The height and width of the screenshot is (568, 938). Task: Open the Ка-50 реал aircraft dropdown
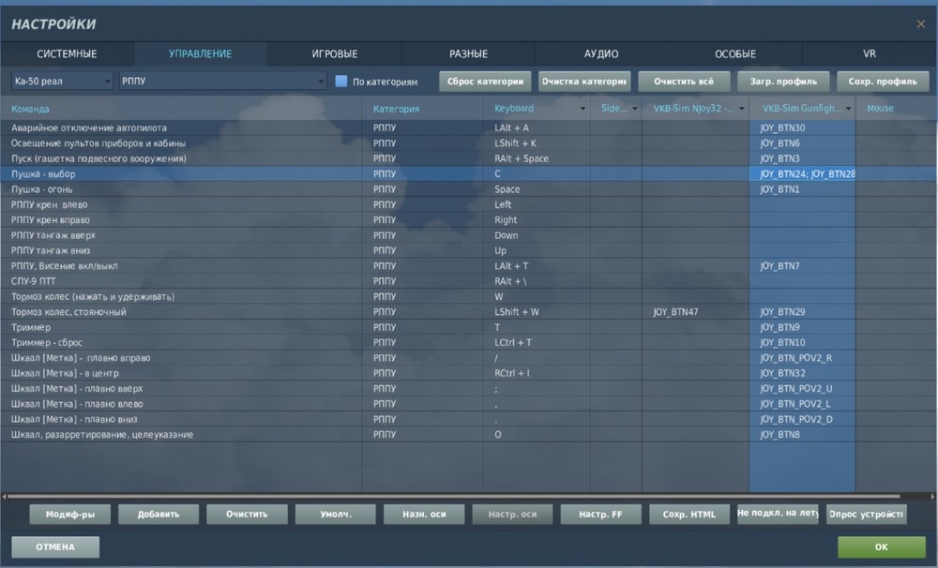click(x=62, y=81)
